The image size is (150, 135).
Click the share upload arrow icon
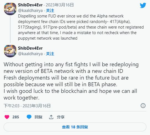pyautogui.click(x=51, y=117)
